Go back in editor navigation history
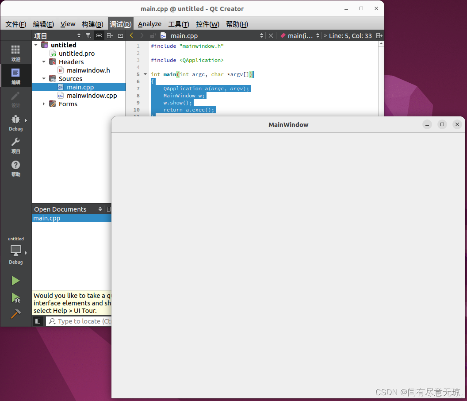This screenshot has height=401, width=467. pos(131,36)
